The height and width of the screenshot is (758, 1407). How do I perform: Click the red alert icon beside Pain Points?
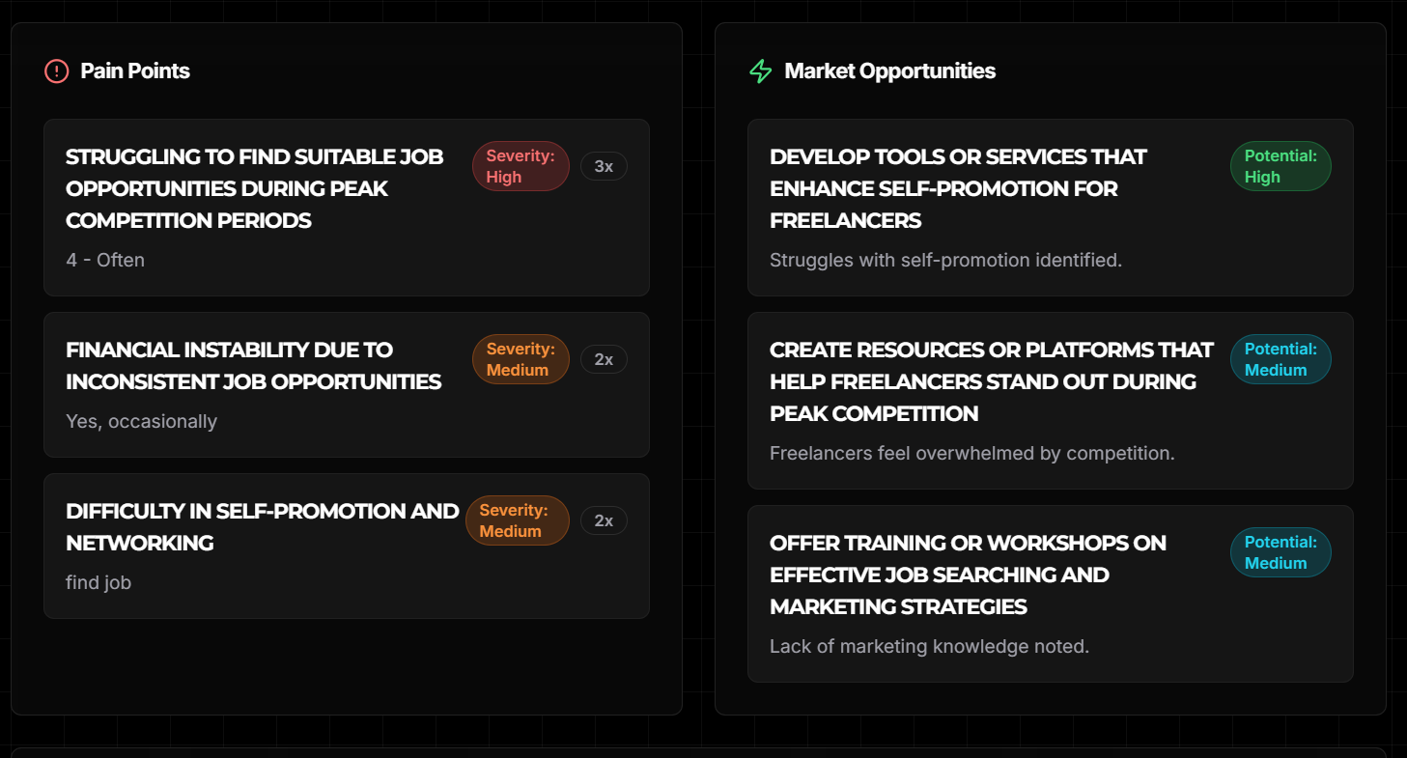[56, 70]
